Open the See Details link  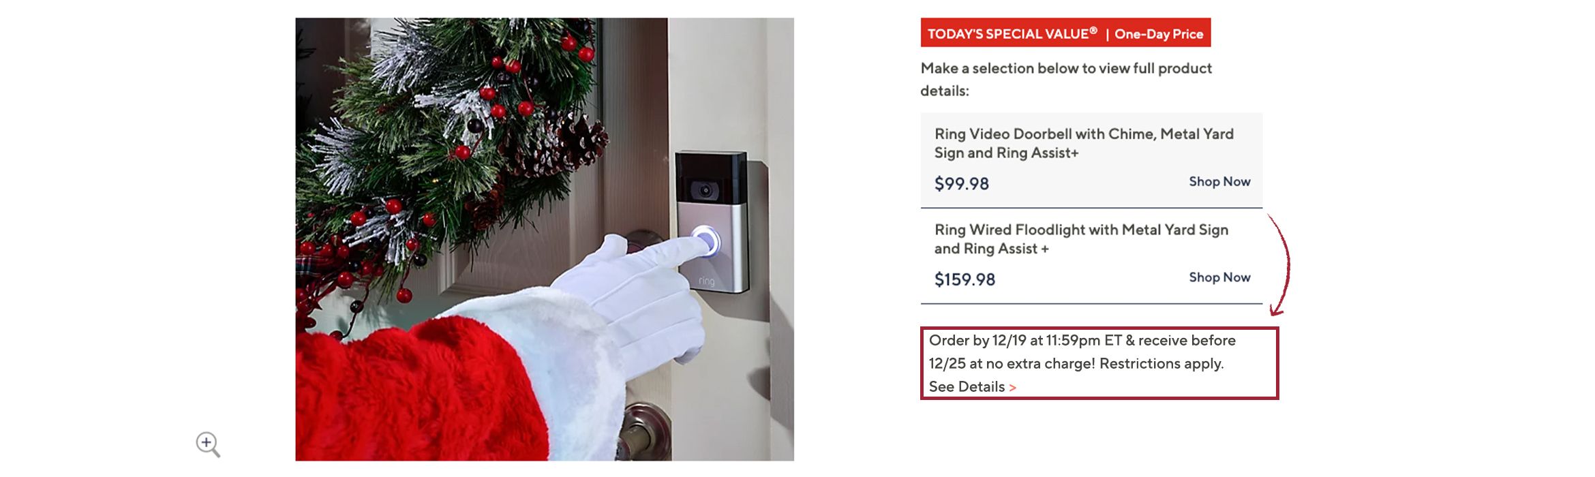click(x=972, y=387)
